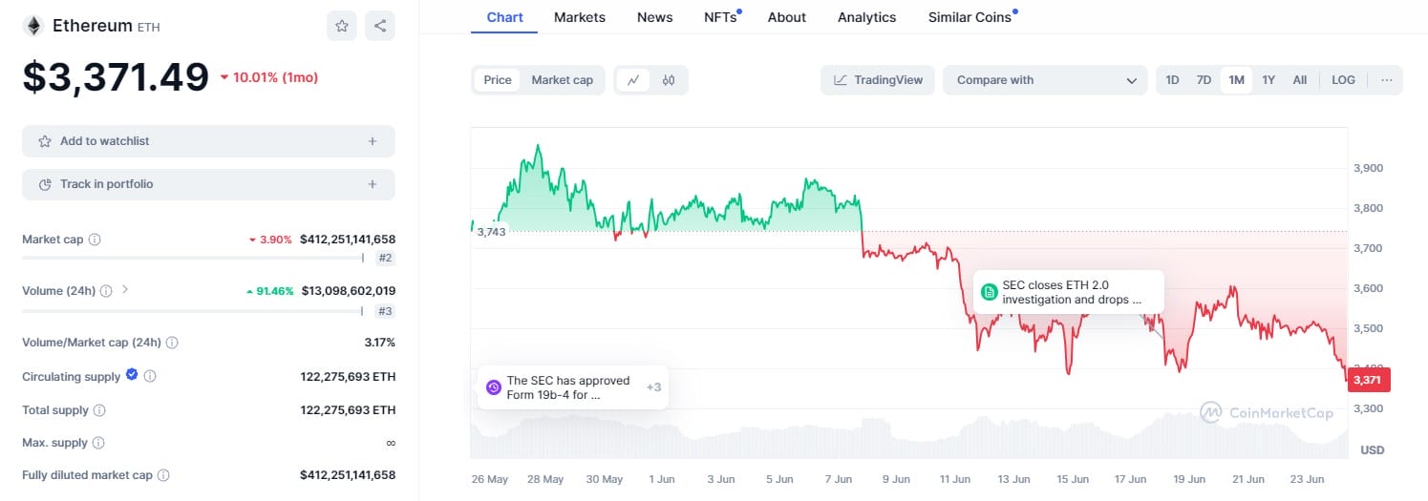
Task: Toggle chart to Price view
Action: coord(498,80)
